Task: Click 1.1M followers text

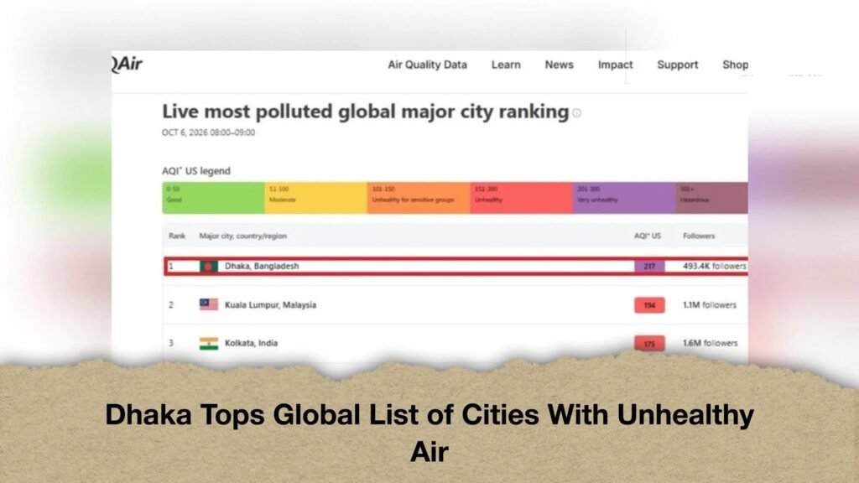Action: point(710,305)
